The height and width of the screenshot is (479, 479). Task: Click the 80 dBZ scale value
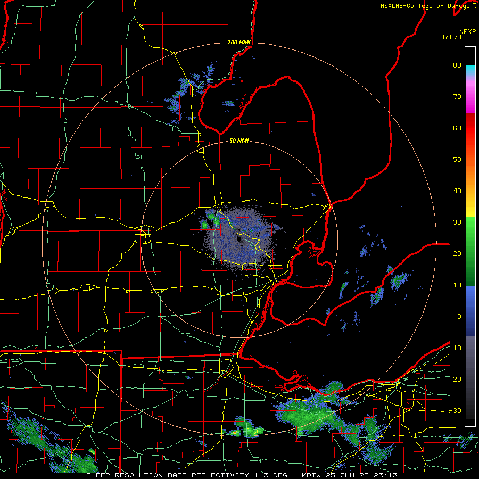(457, 65)
